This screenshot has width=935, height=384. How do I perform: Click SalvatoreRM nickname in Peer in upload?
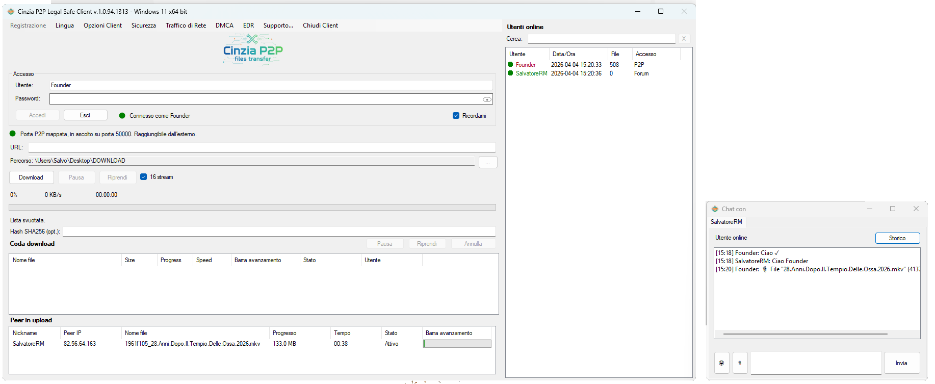click(29, 344)
